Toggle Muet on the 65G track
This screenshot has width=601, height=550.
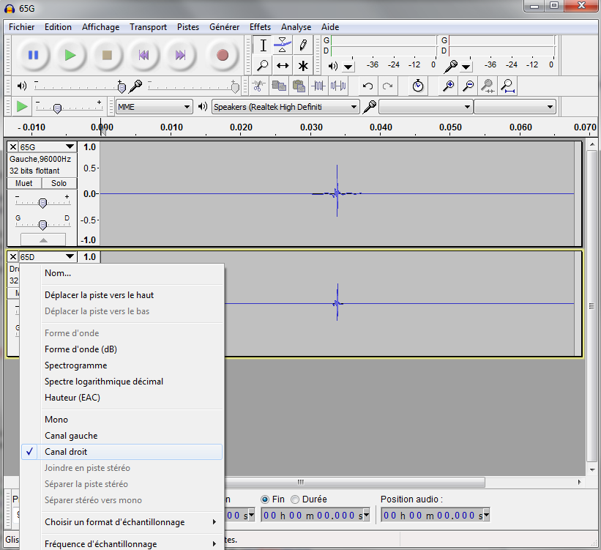[x=23, y=183]
